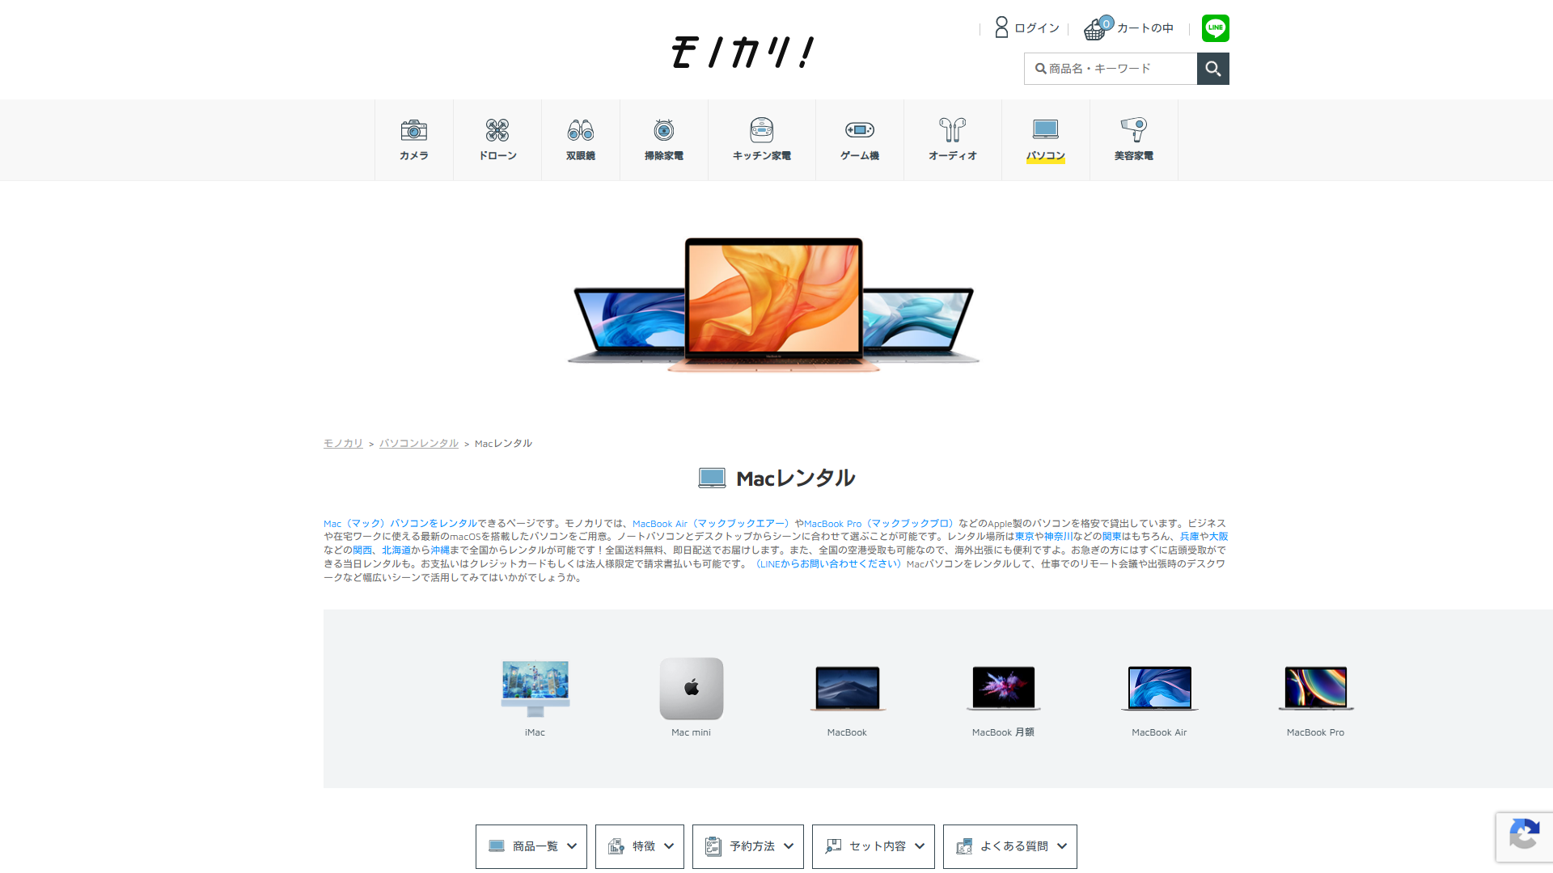Viewport: 1553px width, 873px height.
Task: Select the パソコン menu tab
Action: [x=1045, y=155]
